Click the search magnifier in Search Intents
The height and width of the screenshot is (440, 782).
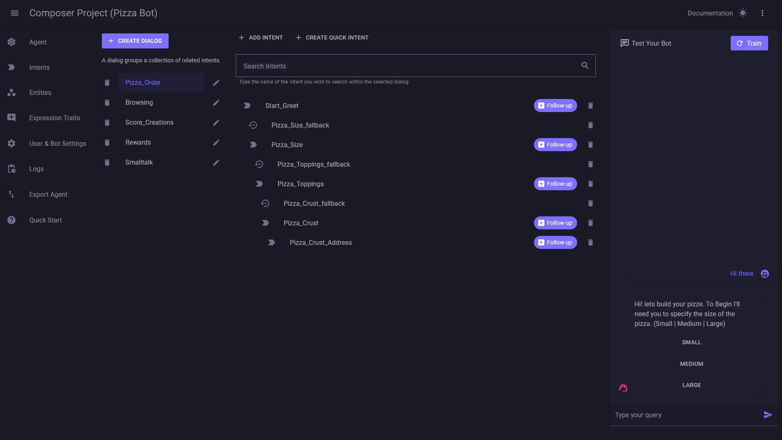tap(585, 65)
